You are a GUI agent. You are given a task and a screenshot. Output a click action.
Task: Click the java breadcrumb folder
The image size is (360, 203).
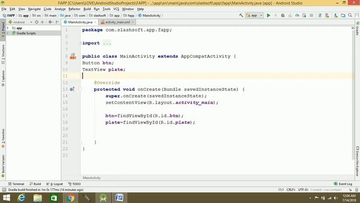tap(65, 15)
